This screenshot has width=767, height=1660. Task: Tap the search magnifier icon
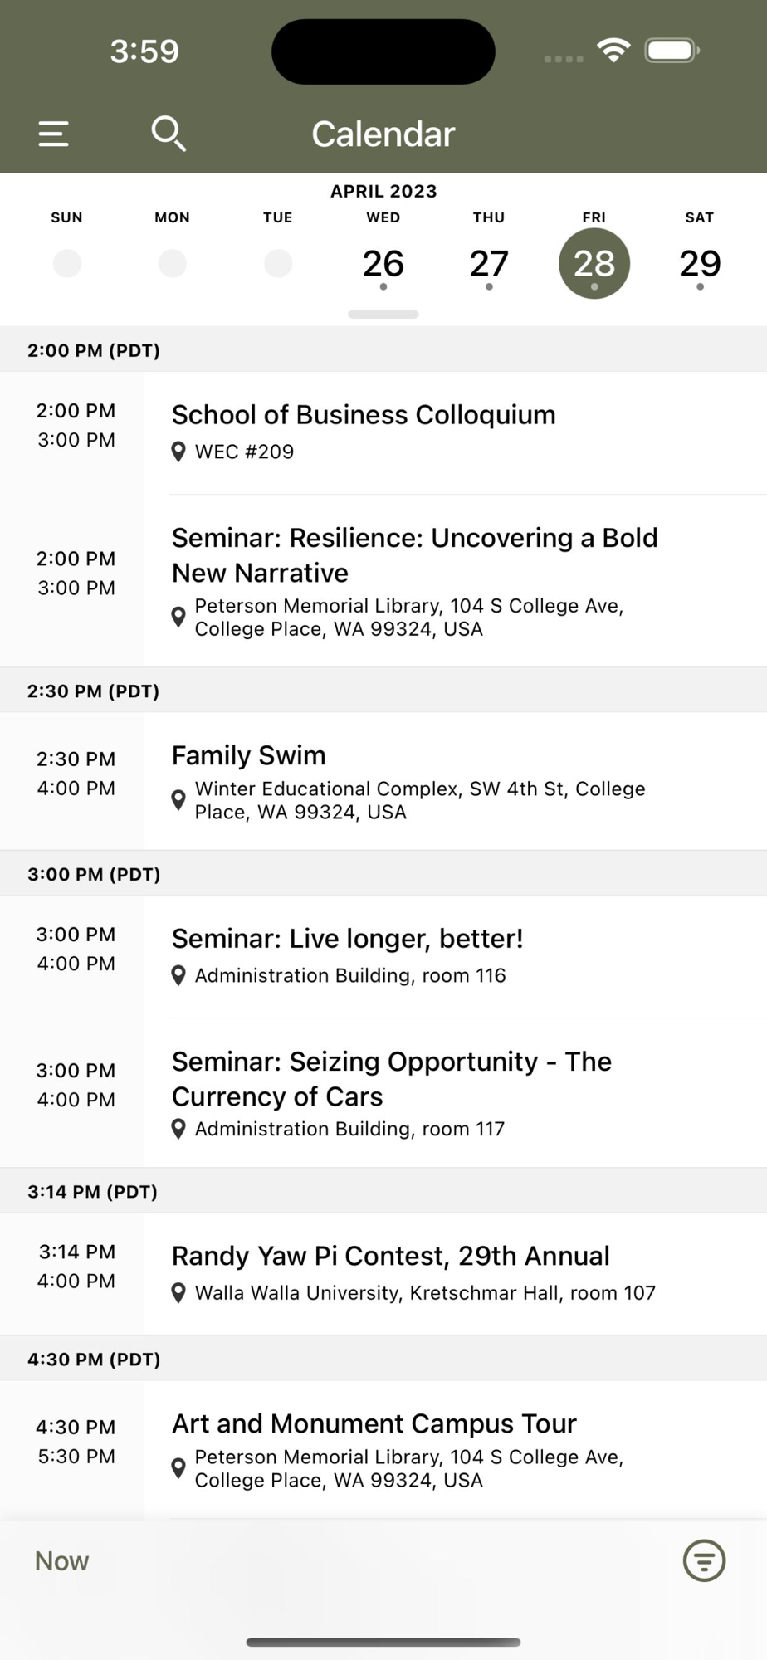[x=169, y=134]
